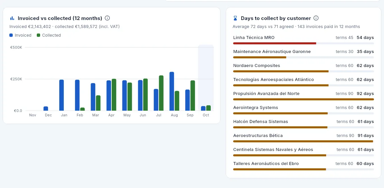Click the '35 days' value
Image resolution: width=384 pixels, height=188 pixels.
pos(365,52)
